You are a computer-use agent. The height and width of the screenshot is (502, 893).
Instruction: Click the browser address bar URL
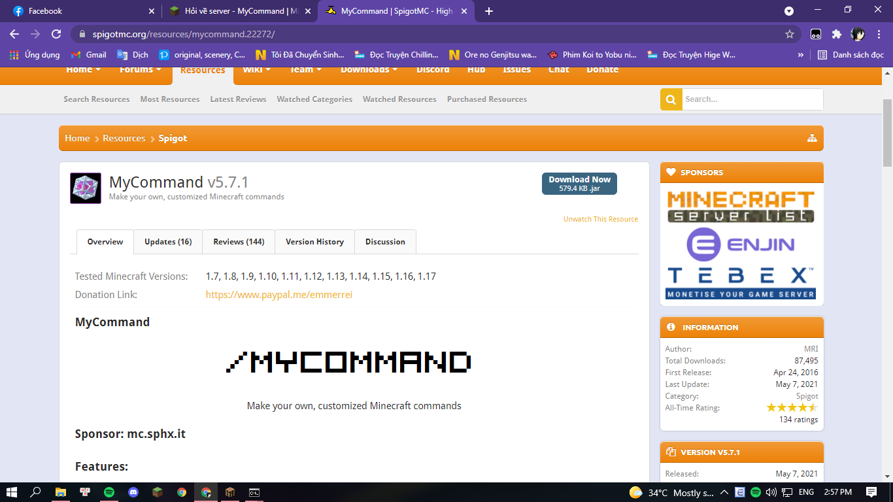184,34
